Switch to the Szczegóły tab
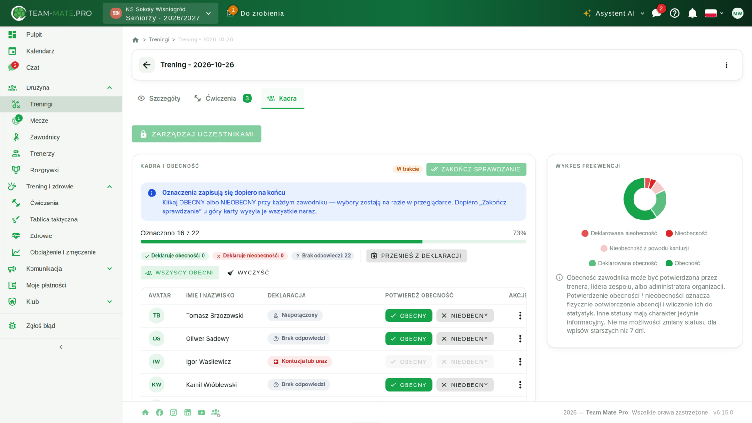Image resolution: width=752 pixels, height=423 pixels. point(159,98)
